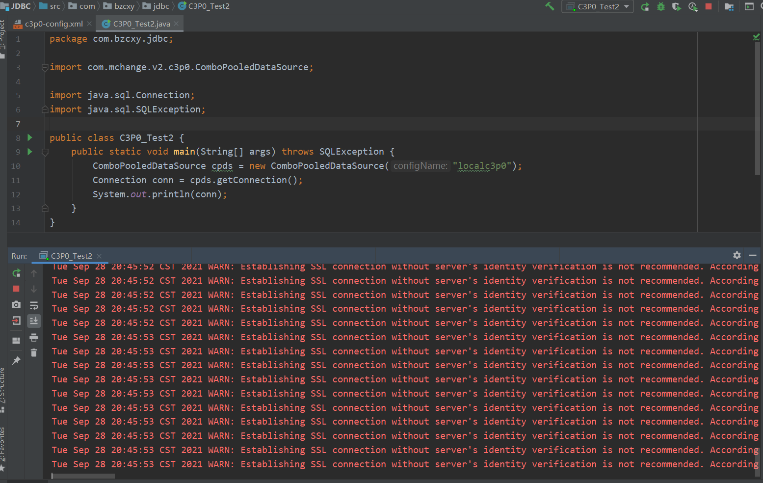
Task: Dump threads with the camera icon
Action: point(16,304)
